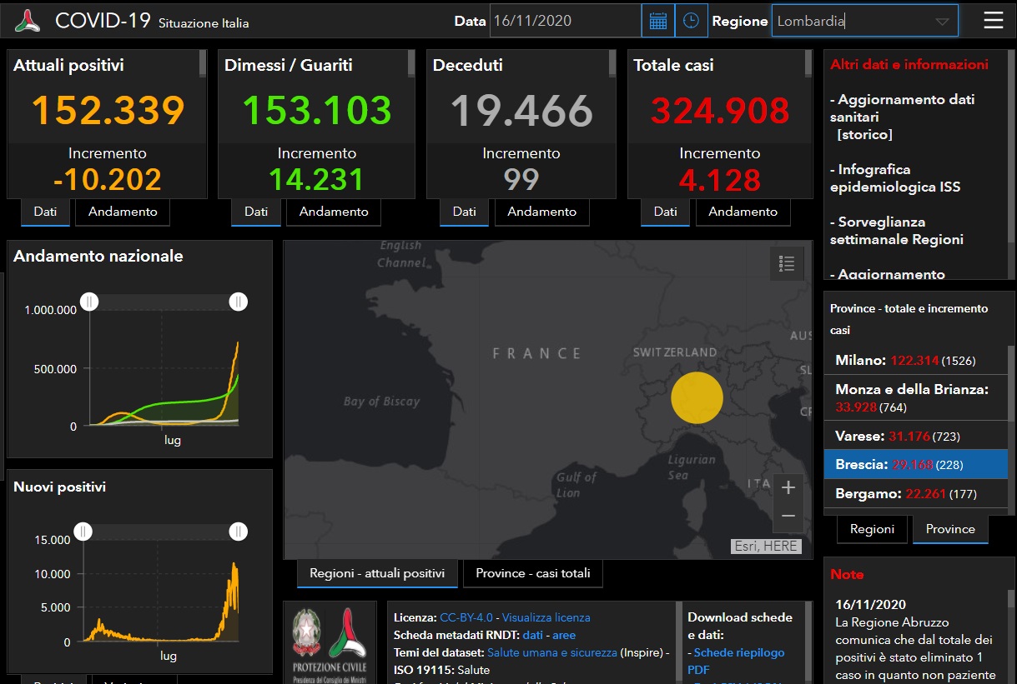The image size is (1017, 684).
Task: Click the Protezione Civile logo
Action: (x=330, y=642)
